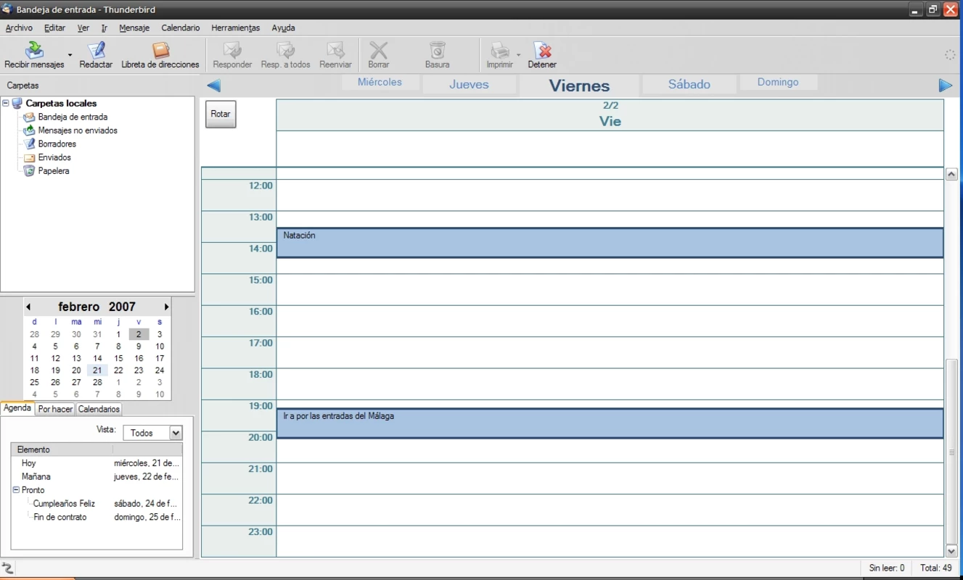Open the Imprimir dropdown arrow
963x580 pixels.
518,55
